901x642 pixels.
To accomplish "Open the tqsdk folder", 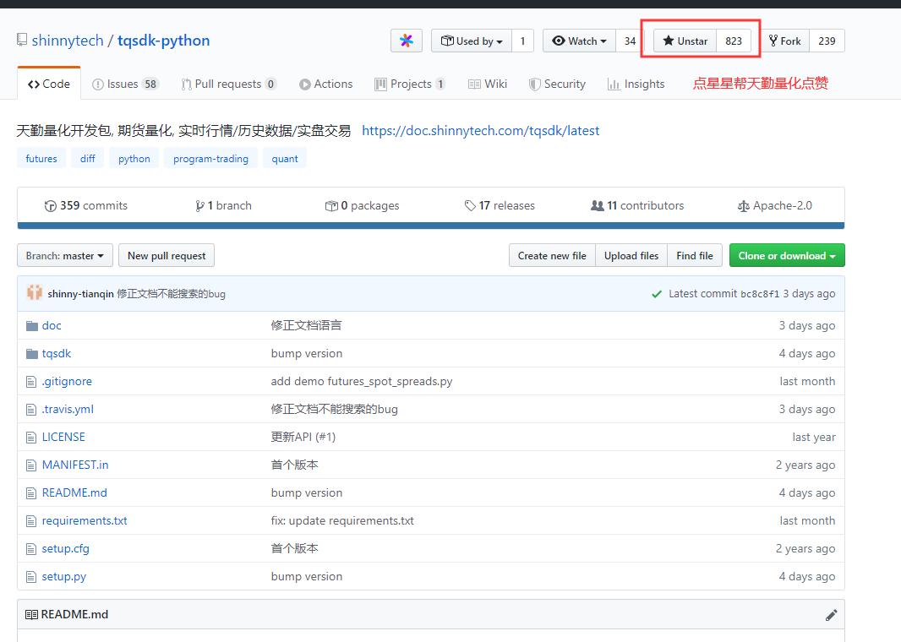I will pos(57,354).
